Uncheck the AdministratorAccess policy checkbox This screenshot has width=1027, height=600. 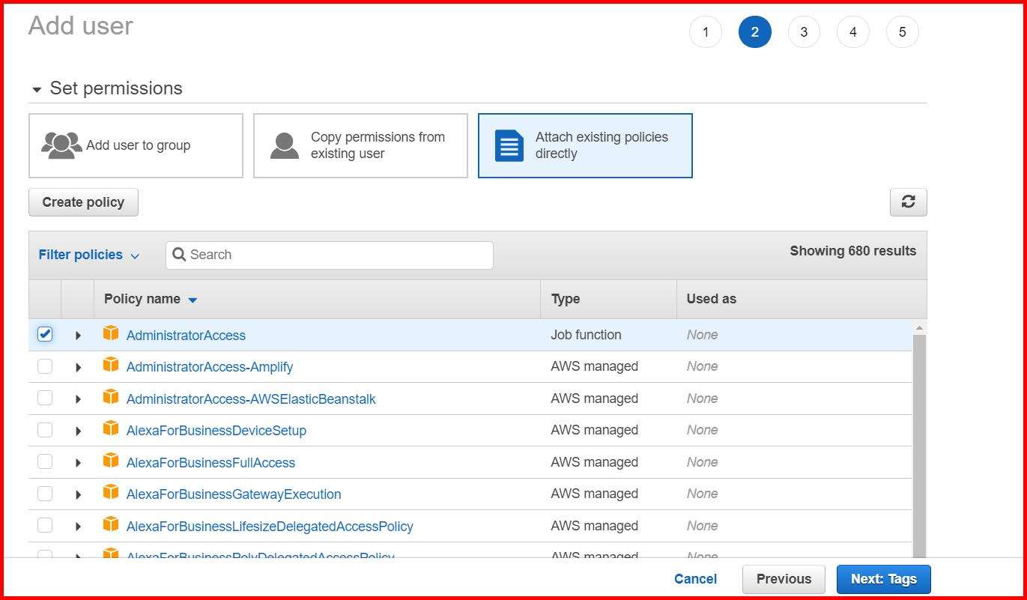coord(45,334)
